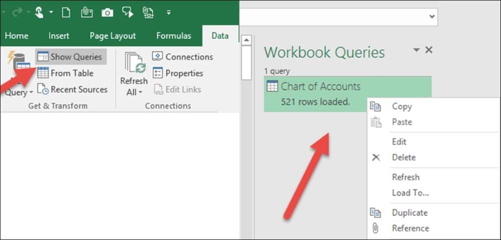The image size is (501, 240).
Task: Switch to the Formulas tab
Action: (173, 36)
